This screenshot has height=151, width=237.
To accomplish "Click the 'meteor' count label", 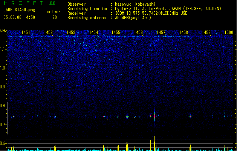I will pyautogui.click(x=54, y=12).
